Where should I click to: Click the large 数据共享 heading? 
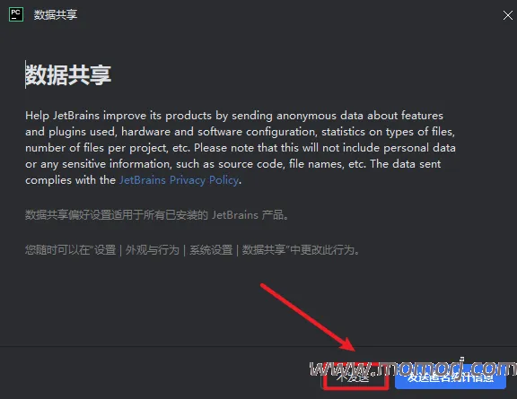(68, 75)
